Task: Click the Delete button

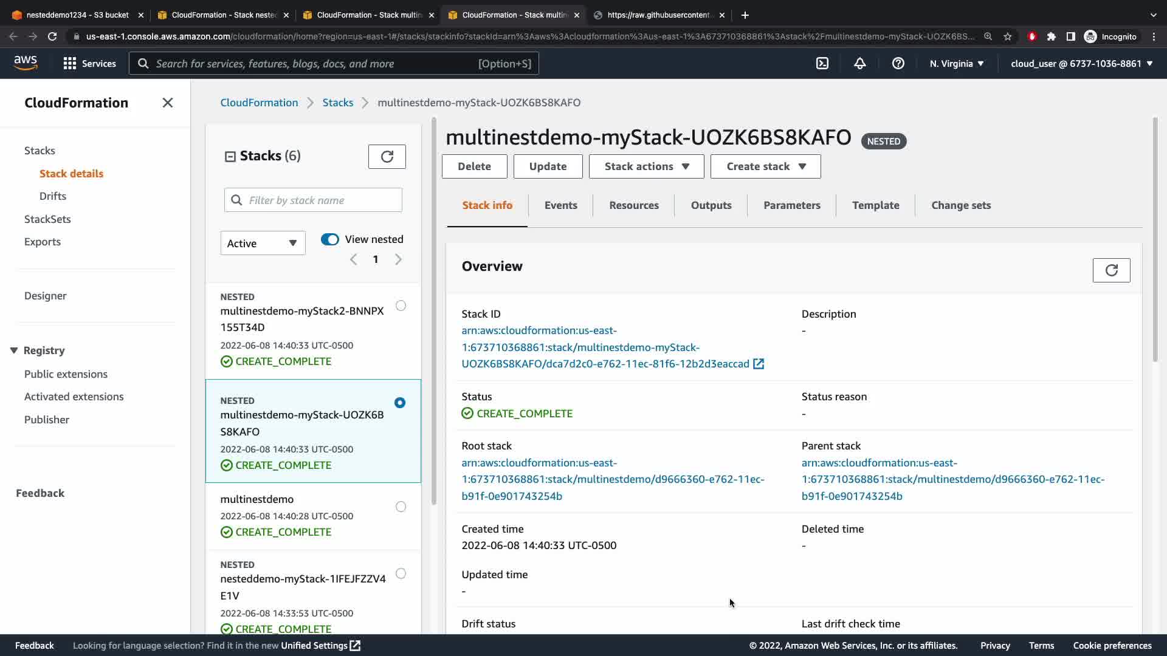Action: point(474,166)
